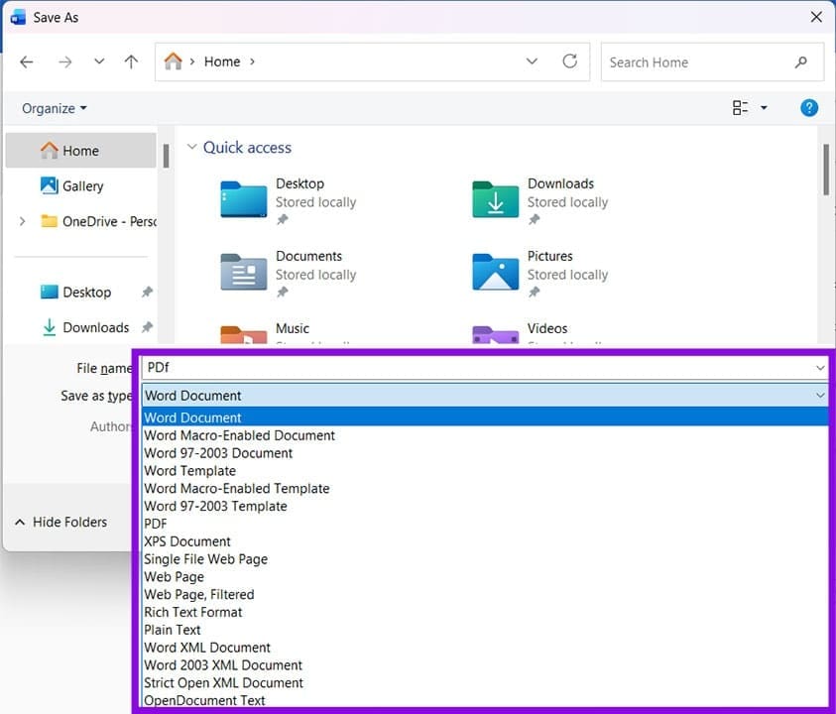Choose Word 97-2003 Document type

pos(485,453)
